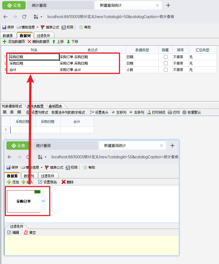Click 右移列 to move column right
Image resolution: width=219 pixels, height=264 pixels.
click(x=137, y=112)
